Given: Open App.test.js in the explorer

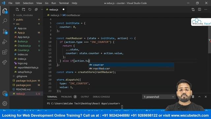Looking at the screenshot, I should click(x=23, y=37).
